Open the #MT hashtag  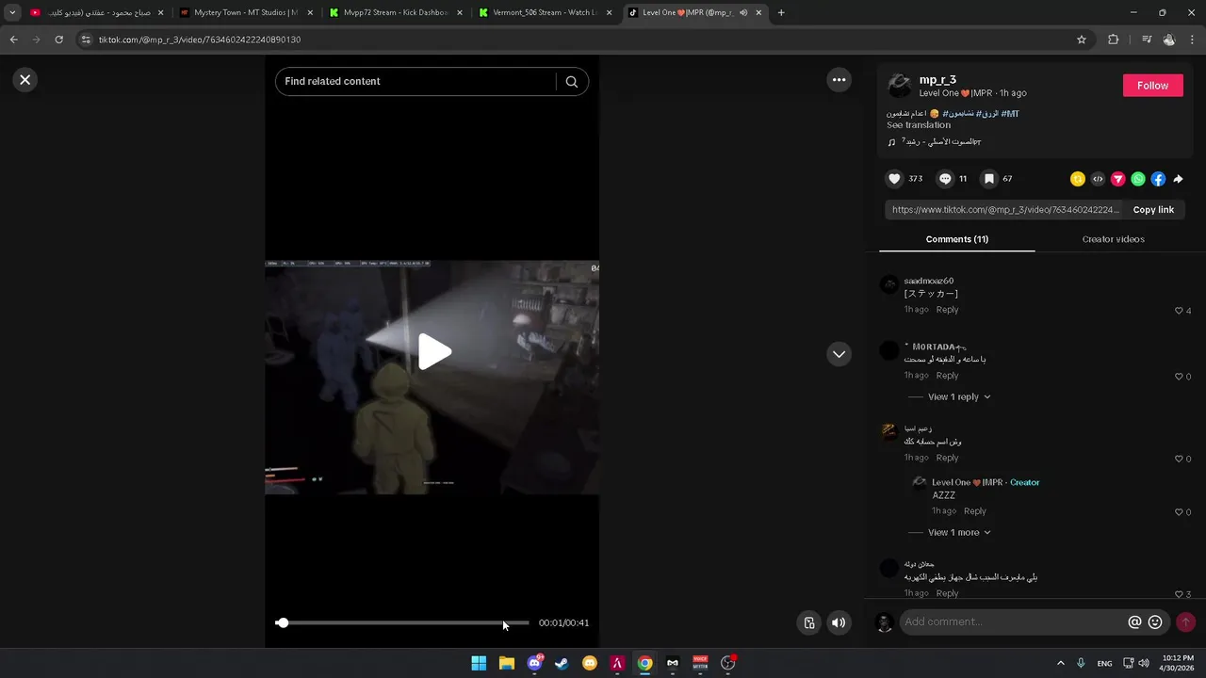click(x=1010, y=114)
